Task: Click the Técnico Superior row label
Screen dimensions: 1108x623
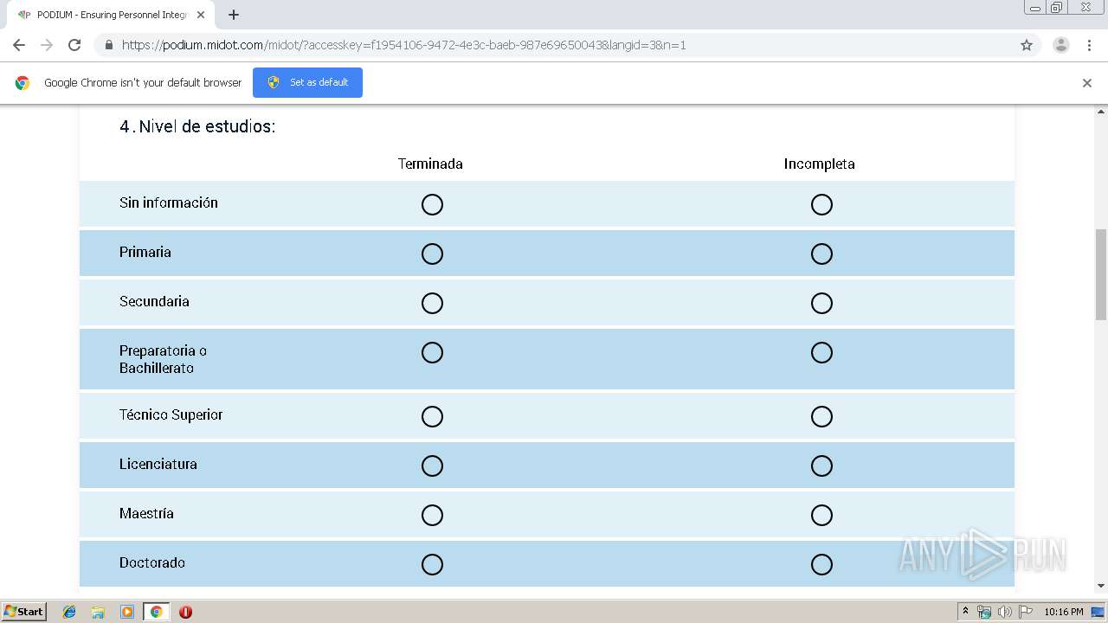Action: click(x=171, y=414)
